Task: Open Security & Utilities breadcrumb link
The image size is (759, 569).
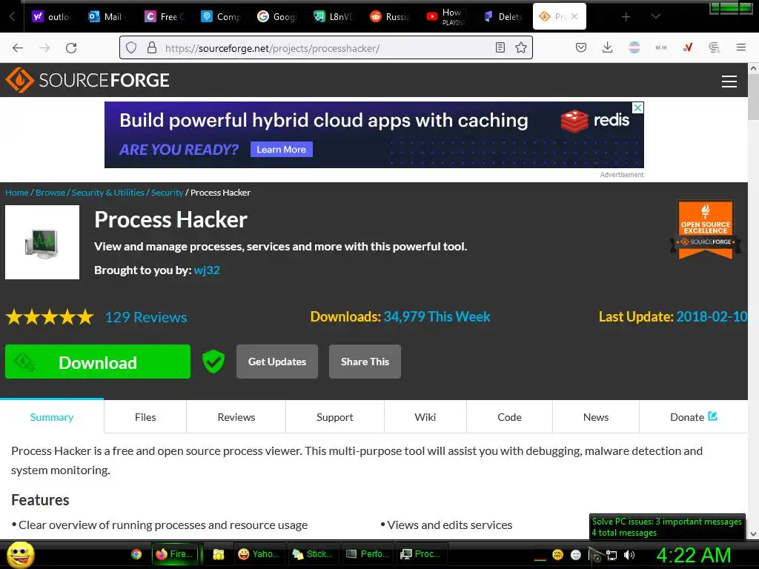Action: tap(108, 193)
